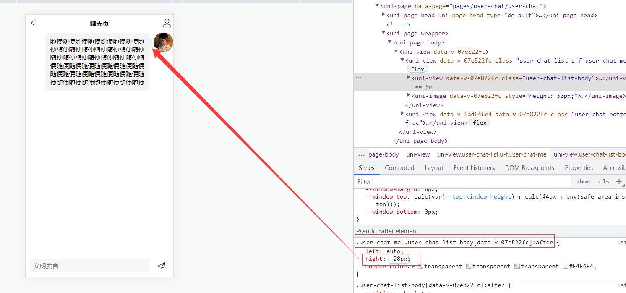Click the flex badge on user-chat-list
This screenshot has width=626, height=293.
[x=417, y=69]
